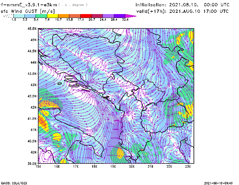The height and width of the screenshot is (185, 239).
Task: Click the '41N' latitude label
Action: pos(33,130)
